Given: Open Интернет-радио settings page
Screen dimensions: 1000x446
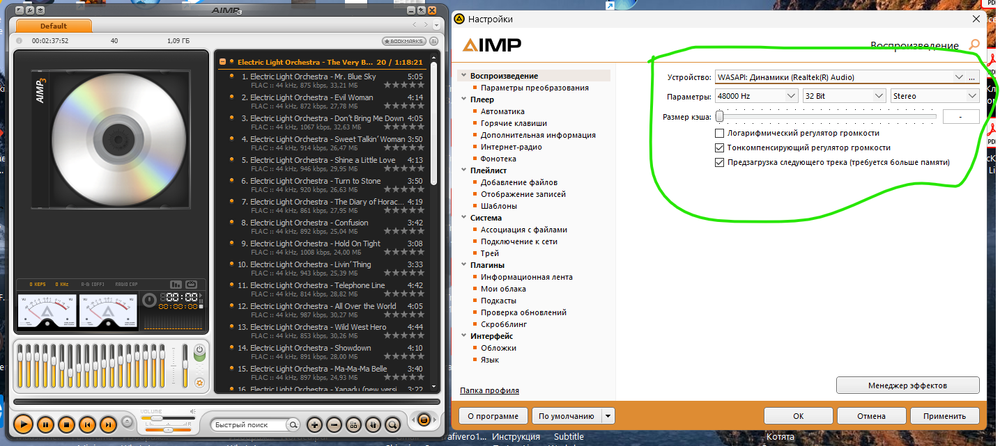Looking at the screenshot, I should (x=511, y=147).
